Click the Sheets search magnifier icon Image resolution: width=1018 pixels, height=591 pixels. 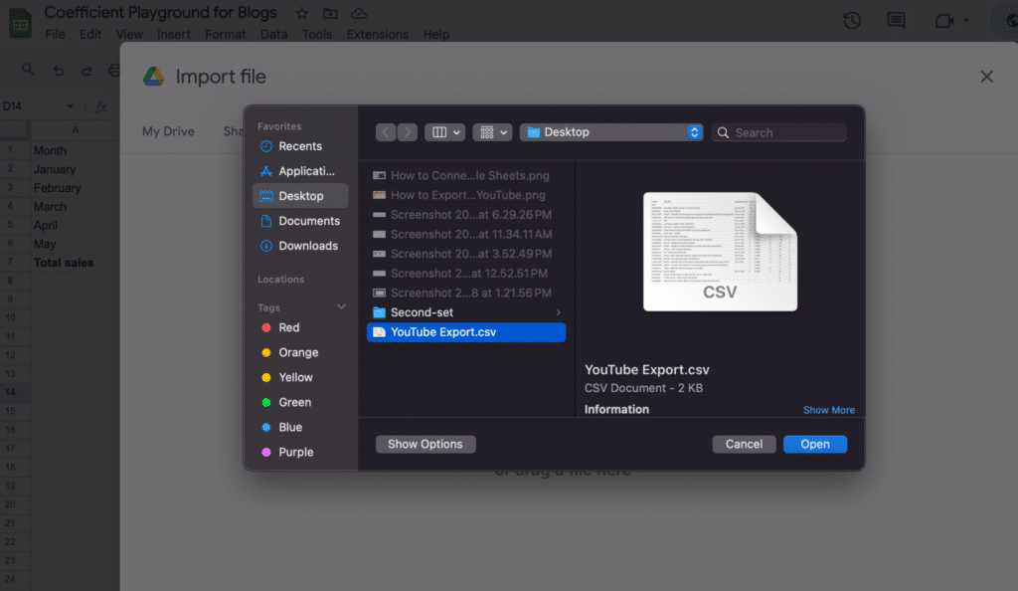(28, 69)
